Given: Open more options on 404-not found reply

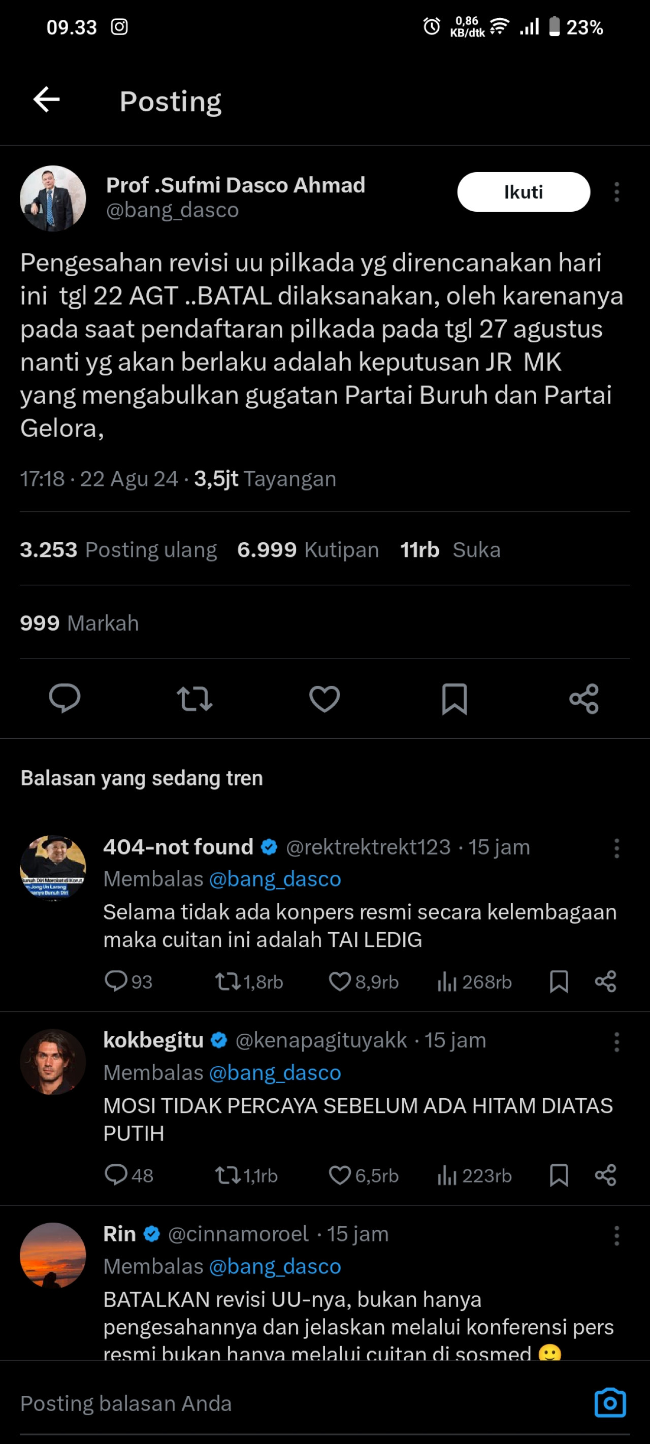Looking at the screenshot, I should tap(616, 848).
